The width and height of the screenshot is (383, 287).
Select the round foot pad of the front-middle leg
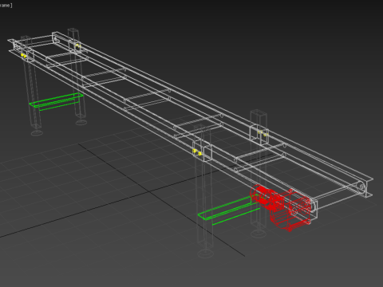point(206,254)
